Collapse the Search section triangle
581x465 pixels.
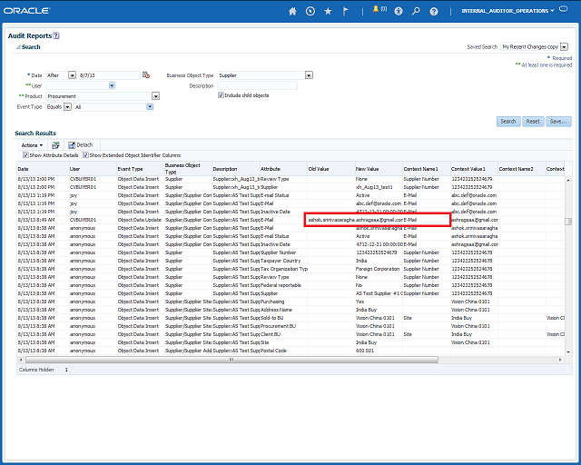(18, 47)
